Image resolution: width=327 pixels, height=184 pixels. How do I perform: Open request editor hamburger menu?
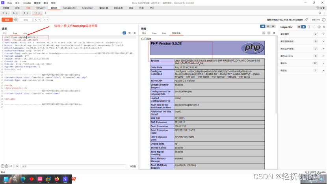pyautogui.click(x=135, y=33)
